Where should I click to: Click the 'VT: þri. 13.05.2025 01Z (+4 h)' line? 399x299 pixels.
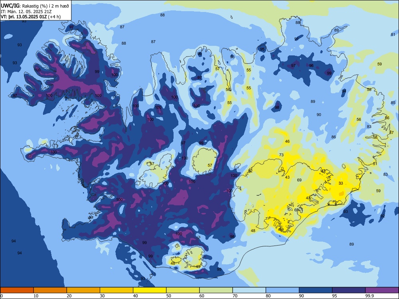tap(31, 17)
